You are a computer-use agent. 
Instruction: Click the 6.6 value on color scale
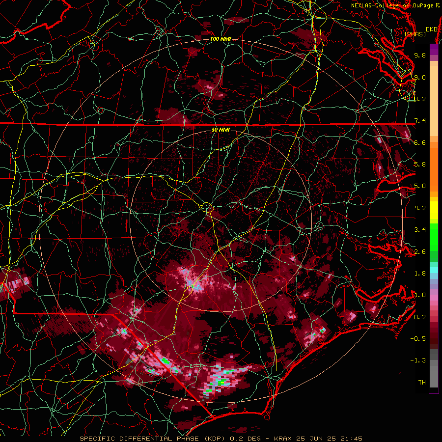tap(420, 142)
